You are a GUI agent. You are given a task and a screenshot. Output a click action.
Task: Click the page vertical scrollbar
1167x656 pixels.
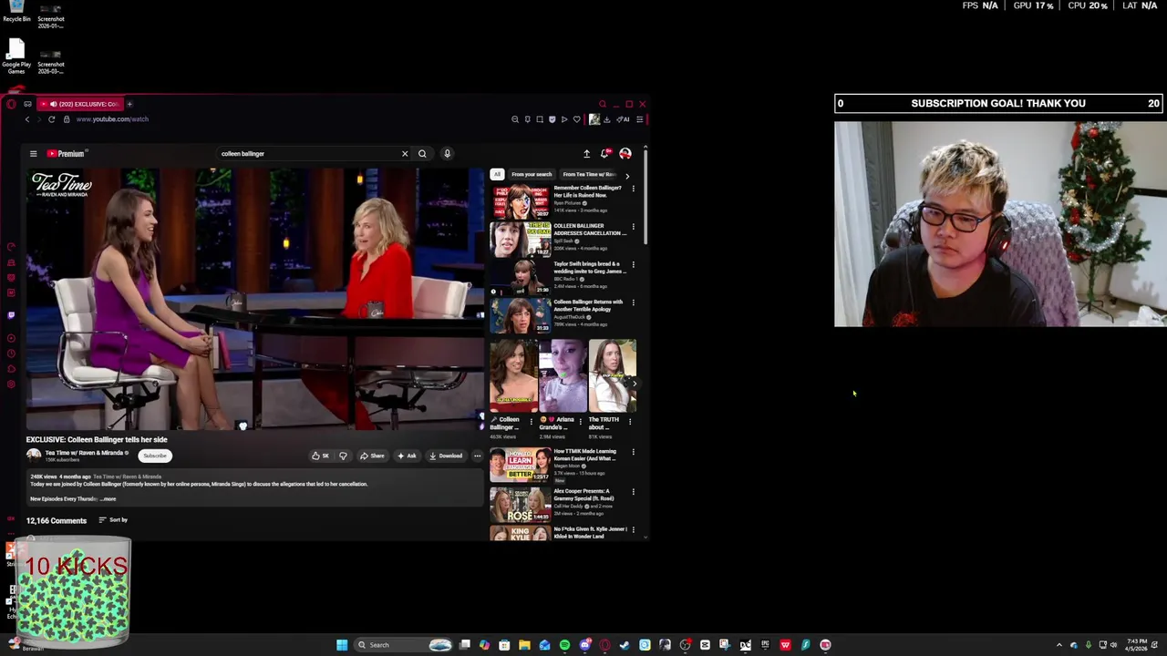point(645,196)
